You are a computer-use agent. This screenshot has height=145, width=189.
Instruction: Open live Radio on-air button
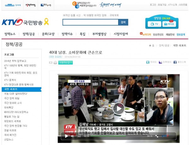coord(169,24)
